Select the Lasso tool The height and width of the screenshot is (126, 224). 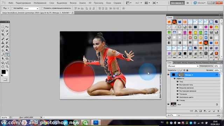click(3, 31)
